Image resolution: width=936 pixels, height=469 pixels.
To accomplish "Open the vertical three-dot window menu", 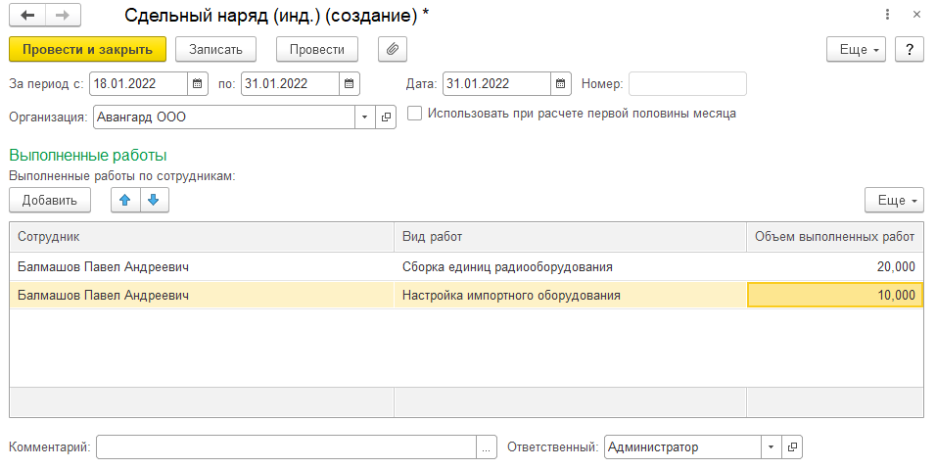I will [887, 16].
